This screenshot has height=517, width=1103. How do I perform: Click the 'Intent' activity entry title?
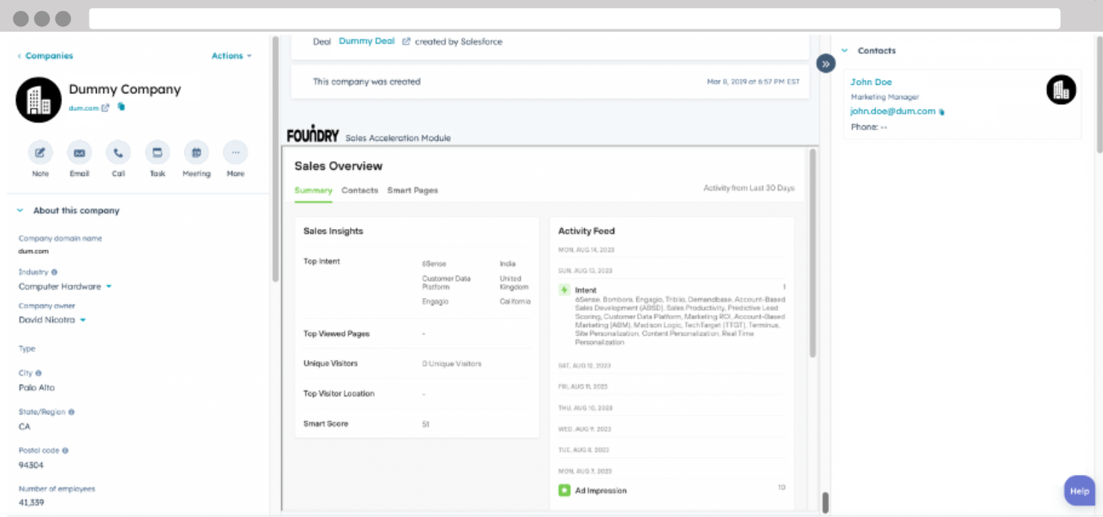(586, 290)
